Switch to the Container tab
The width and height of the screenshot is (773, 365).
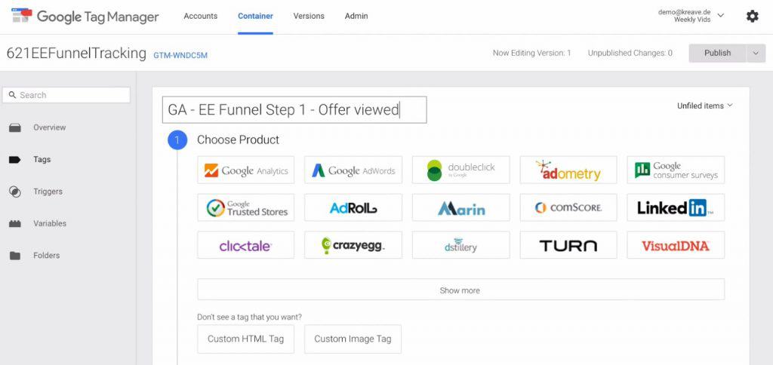pos(255,17)
